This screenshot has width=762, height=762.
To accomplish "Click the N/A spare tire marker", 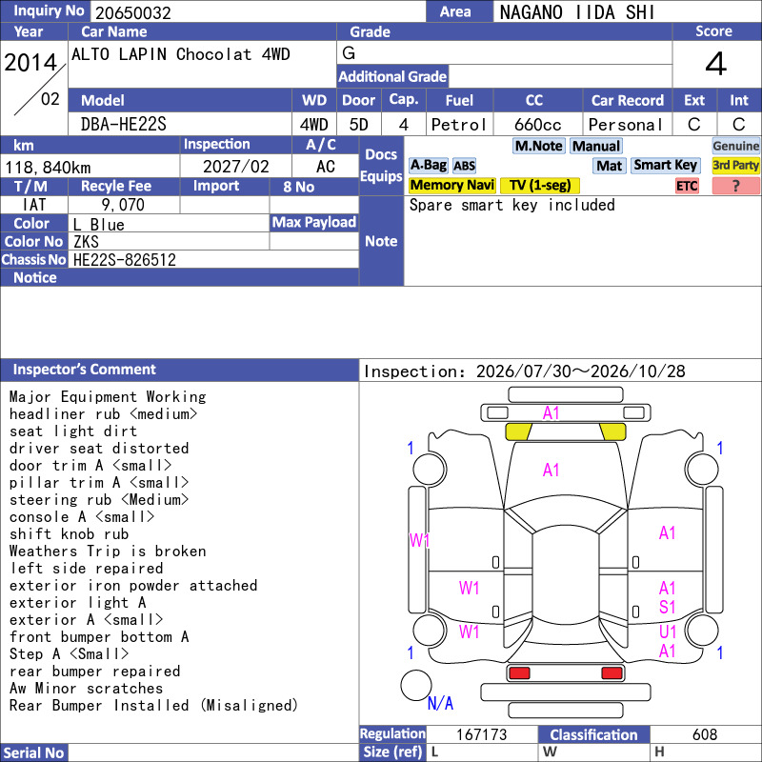I will click(x=440, y=703).
